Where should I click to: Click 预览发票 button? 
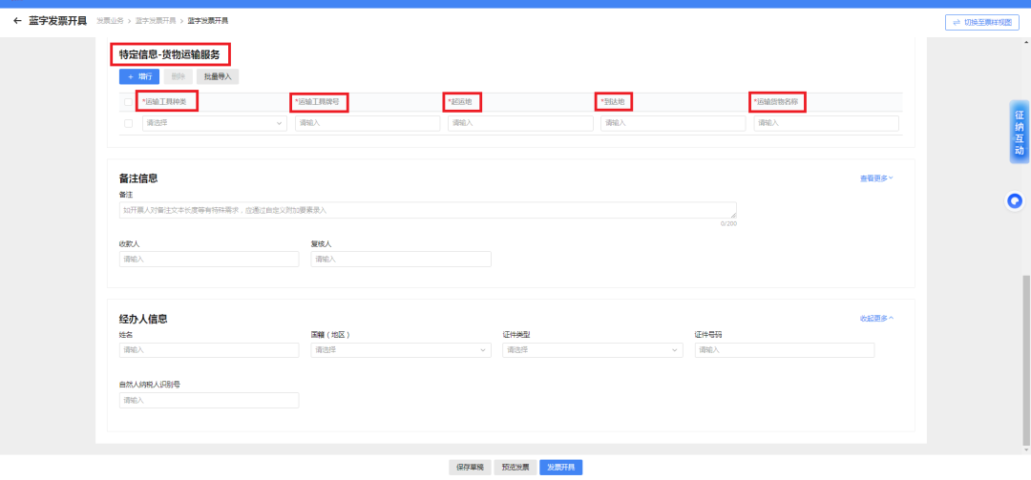tap(515, 468)
